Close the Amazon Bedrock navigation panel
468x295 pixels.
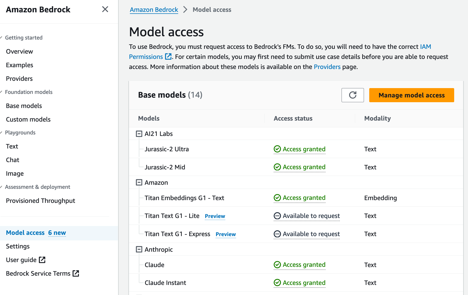pyautogui.click(x=105, y=9)
